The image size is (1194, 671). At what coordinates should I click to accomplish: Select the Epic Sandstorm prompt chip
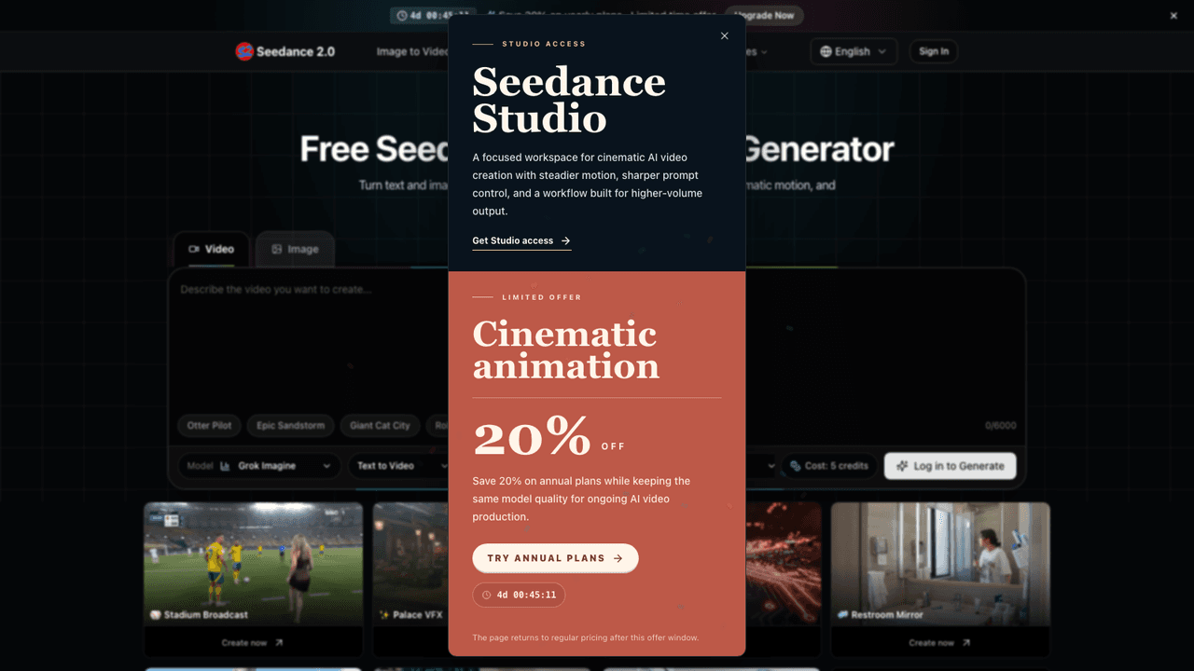coord(290,426)
